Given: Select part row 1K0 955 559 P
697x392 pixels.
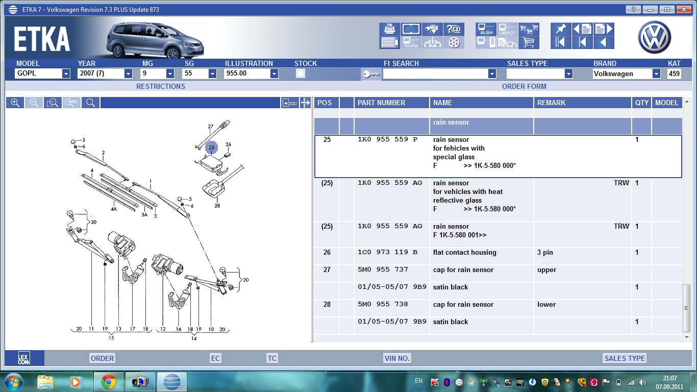Looking at the screenshot, I should (x=498, y=156).
